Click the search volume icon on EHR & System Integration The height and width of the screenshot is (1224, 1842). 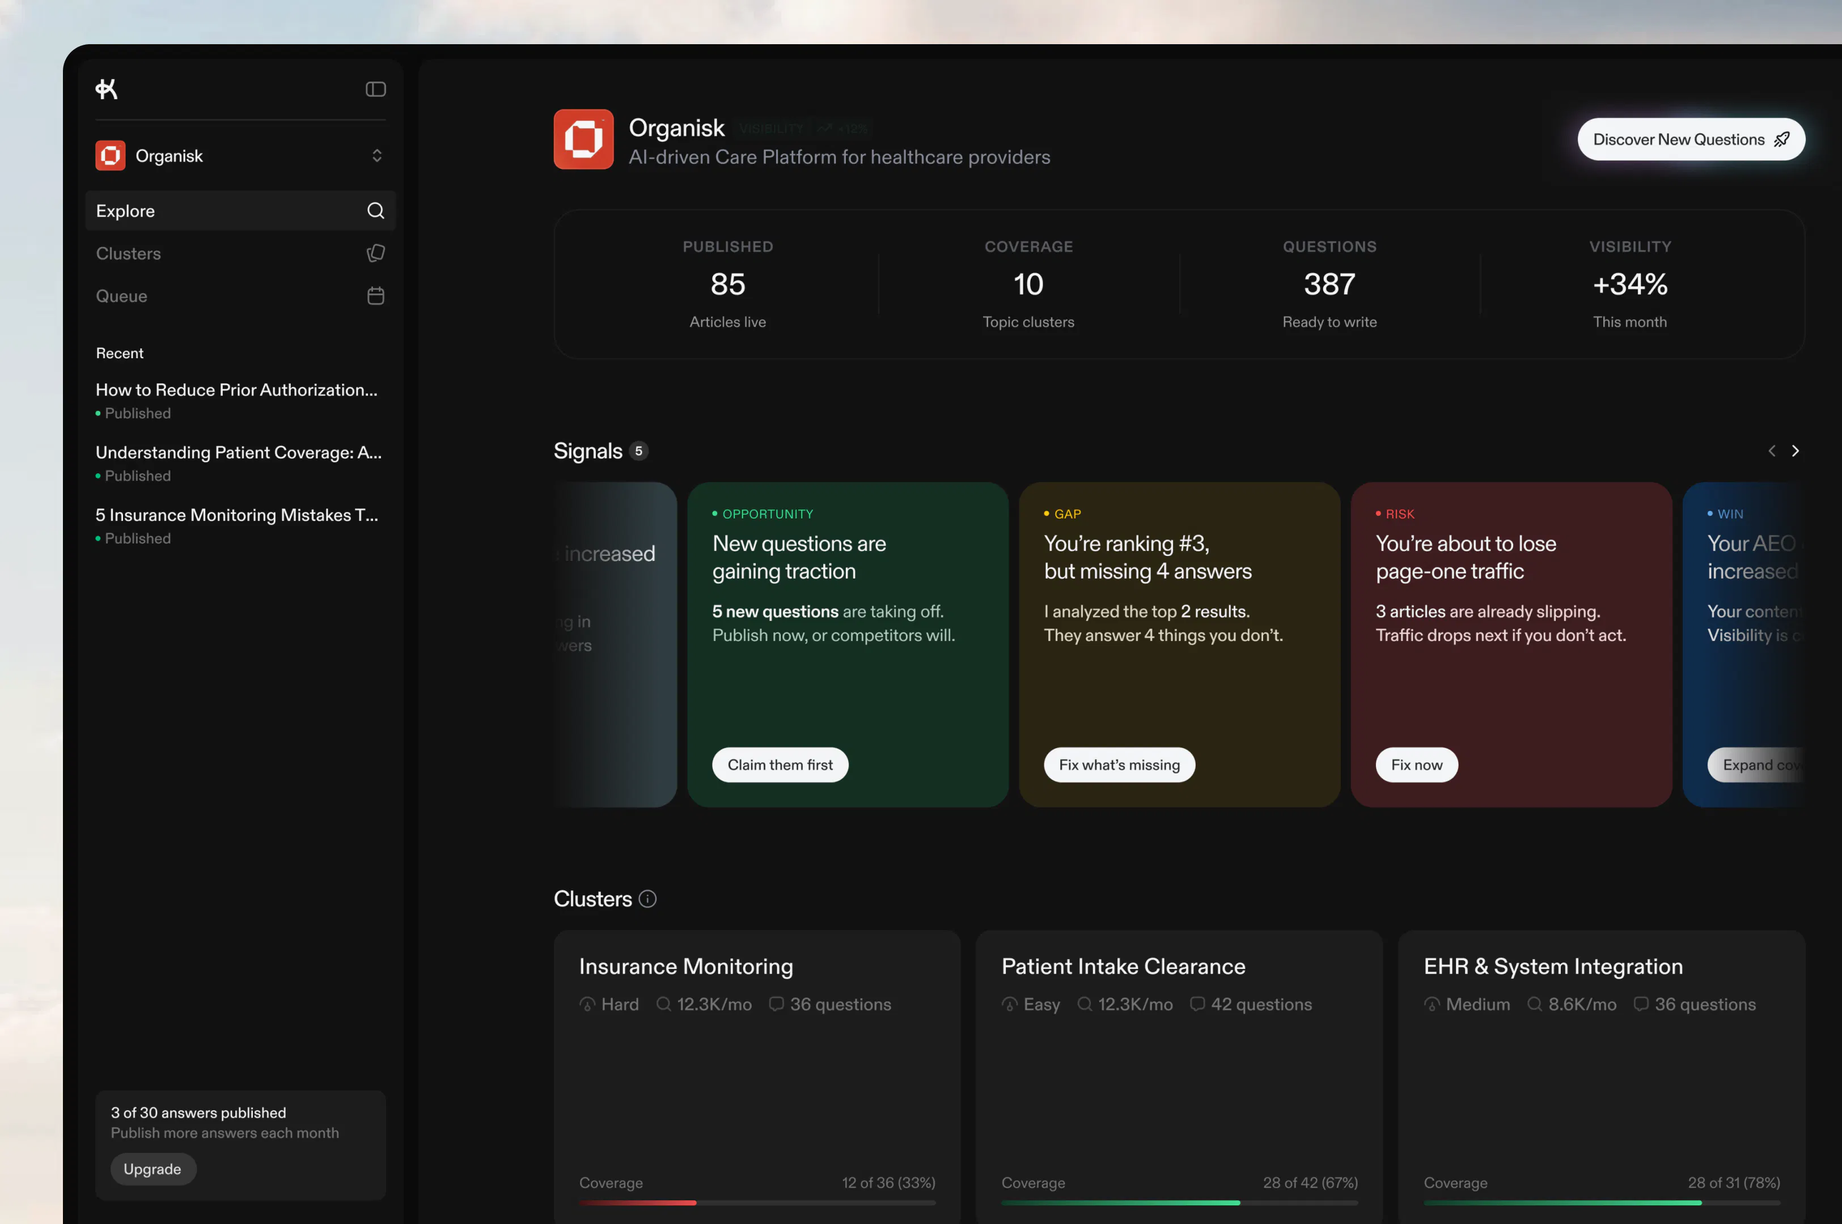[1534, 1004]
